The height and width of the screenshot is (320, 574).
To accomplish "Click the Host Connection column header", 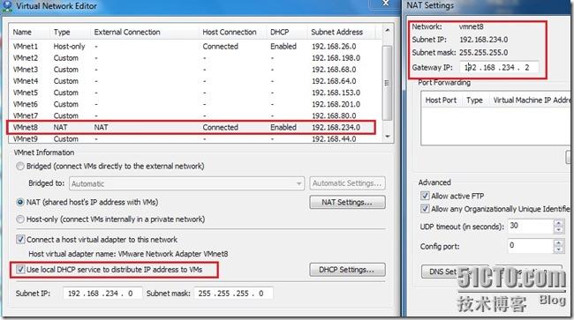I will click(232, 32).
